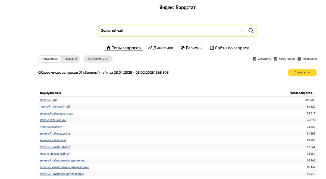The height and width of the screenshot is (179, 326).
Task: Click the 16 357 count value
Action: click(x=311, y=154)
